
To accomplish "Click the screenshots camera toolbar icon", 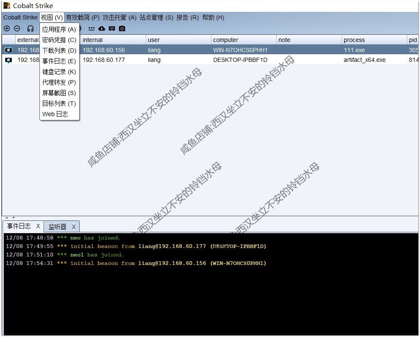I will tap(122, 28).
